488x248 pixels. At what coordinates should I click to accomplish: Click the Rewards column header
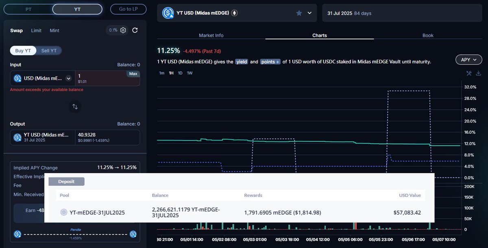click(x=253, y=195)
